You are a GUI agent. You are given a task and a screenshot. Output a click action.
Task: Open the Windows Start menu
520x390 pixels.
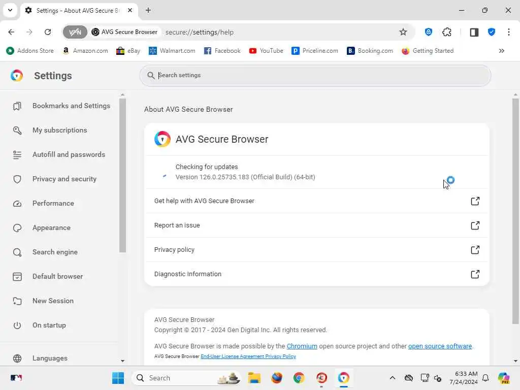(118, 378)
